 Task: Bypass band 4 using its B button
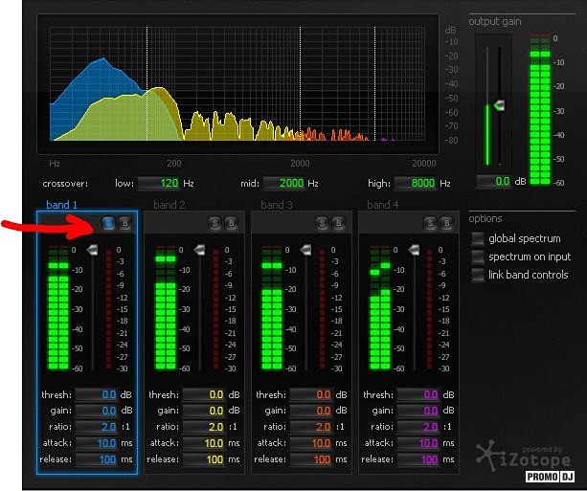pyautogui.click(x=446, y=223)
